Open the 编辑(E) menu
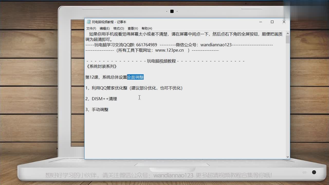Screen dimensions: 329x185 coord(105,29)
